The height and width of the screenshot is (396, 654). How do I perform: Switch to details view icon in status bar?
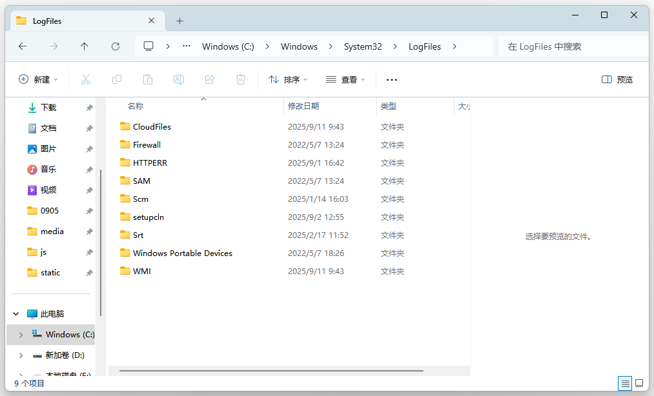coord(625,383)
